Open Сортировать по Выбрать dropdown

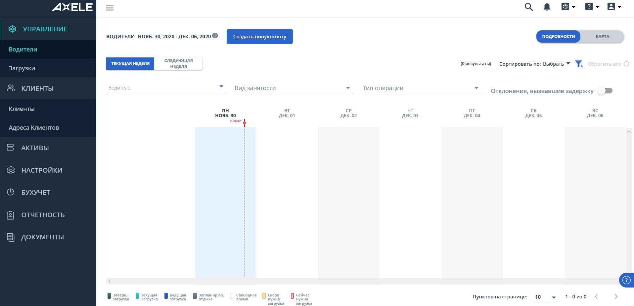click(x=557, y=64)
